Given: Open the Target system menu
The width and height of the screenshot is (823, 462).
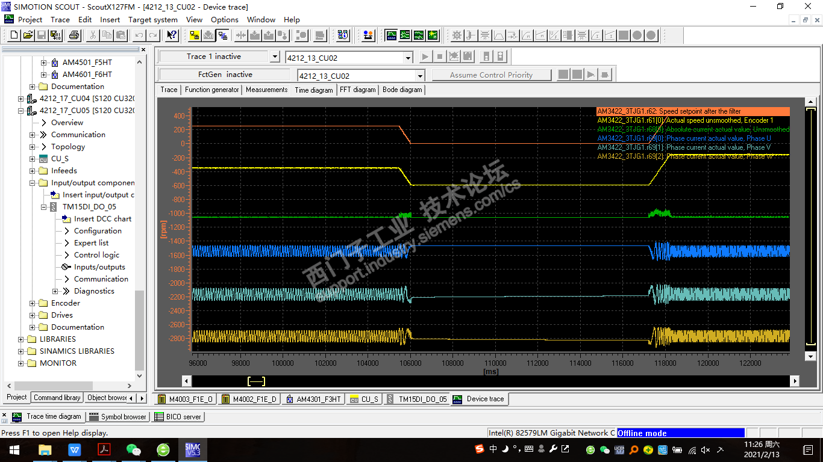Looking at the screenshot, I should (x=153, y=19).
